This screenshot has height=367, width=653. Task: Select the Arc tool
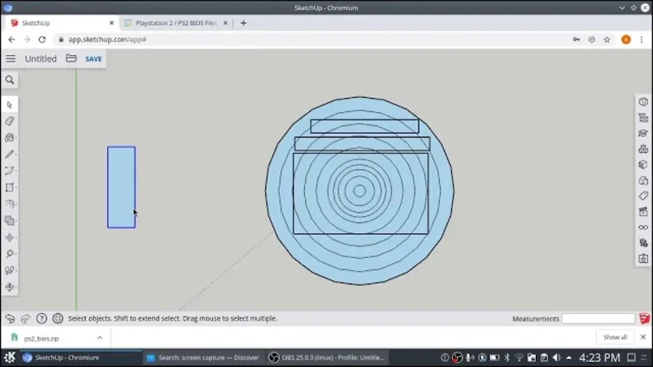[x=9, y=171]
